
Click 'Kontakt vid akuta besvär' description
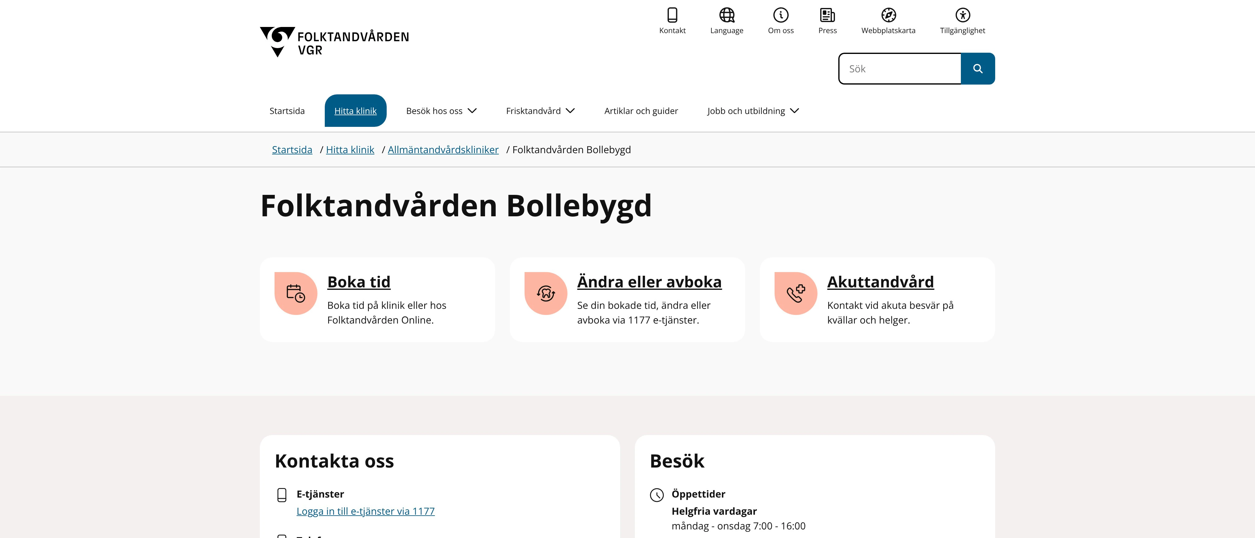(x=890, y=313)
